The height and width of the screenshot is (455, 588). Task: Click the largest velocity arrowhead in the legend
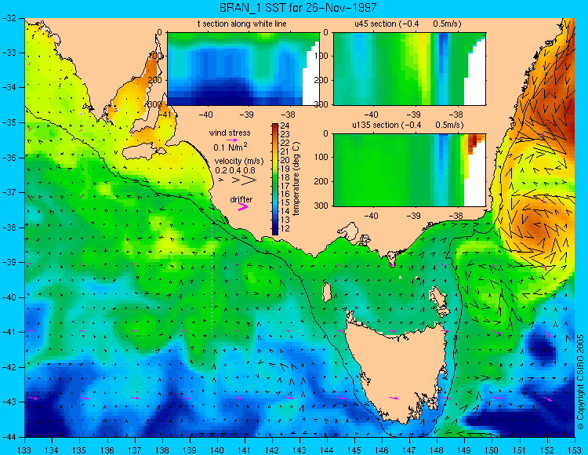[249, 180]
